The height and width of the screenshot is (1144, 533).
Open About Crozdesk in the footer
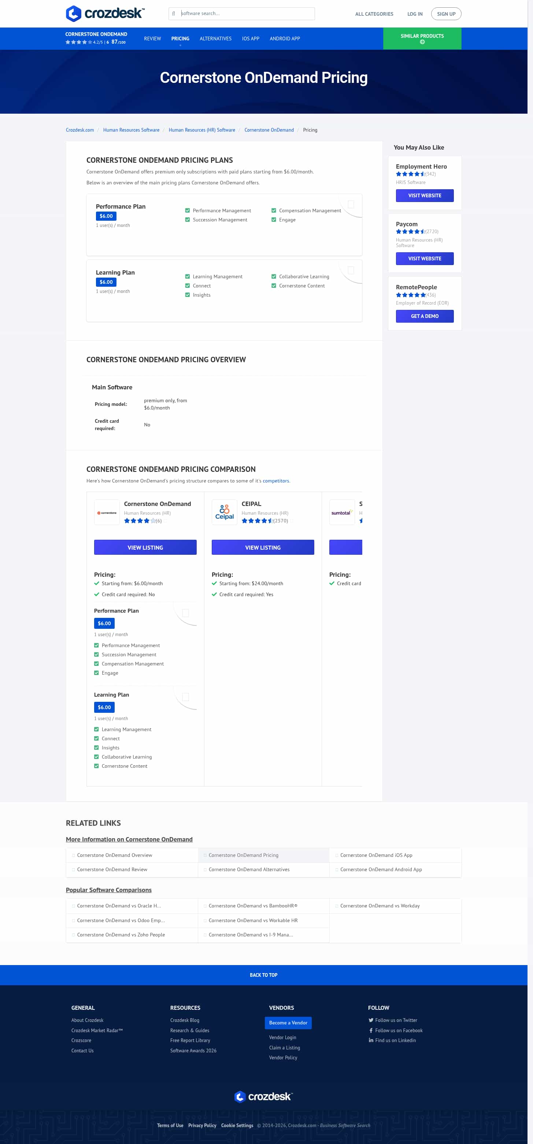point(88,1020)
